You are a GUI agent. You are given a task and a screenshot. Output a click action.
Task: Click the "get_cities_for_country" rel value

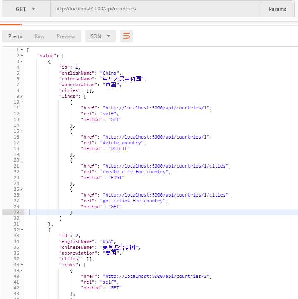pyautogui.click(x=133, y=201)
